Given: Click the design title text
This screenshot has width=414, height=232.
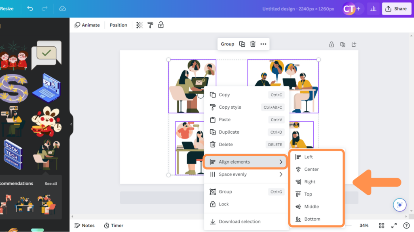Looking at the screenshot, I should click(298, 9).
